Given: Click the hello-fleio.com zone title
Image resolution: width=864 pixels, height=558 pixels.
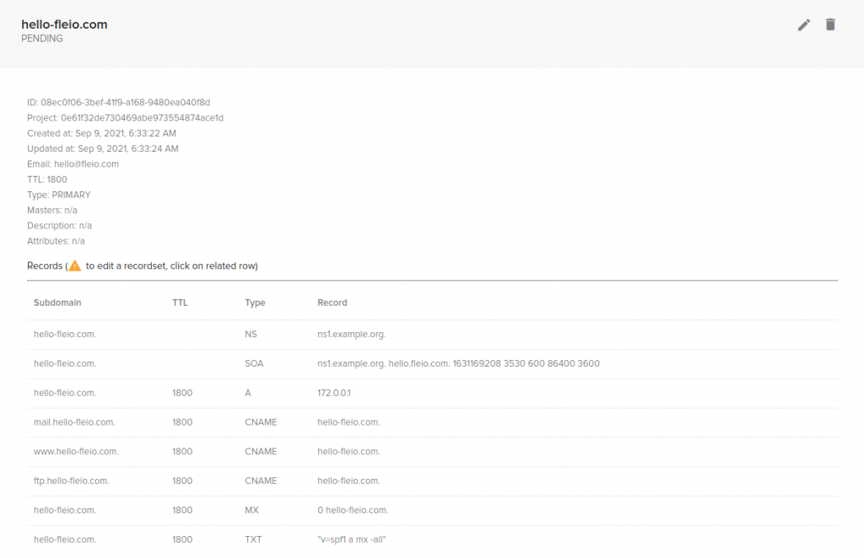Looking at the screenshot, I should (x=64, y=24).
